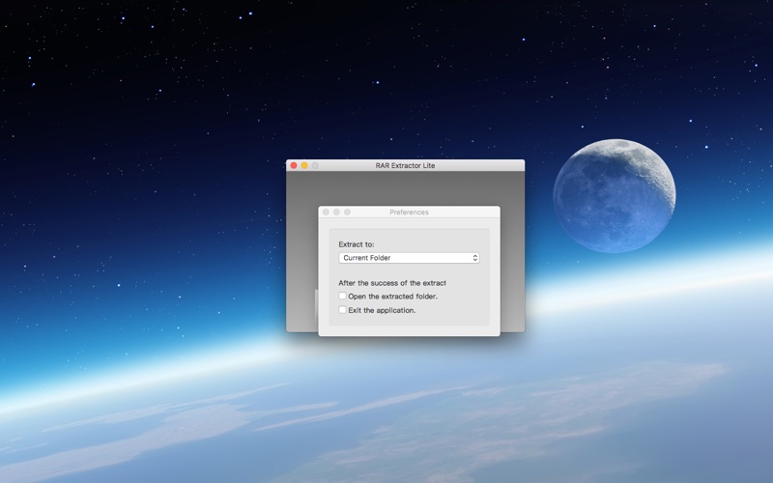773x483 pixels.
Task: Enable the 'Open the extracted folder' checkbox
Action: (x=342, y=296)
